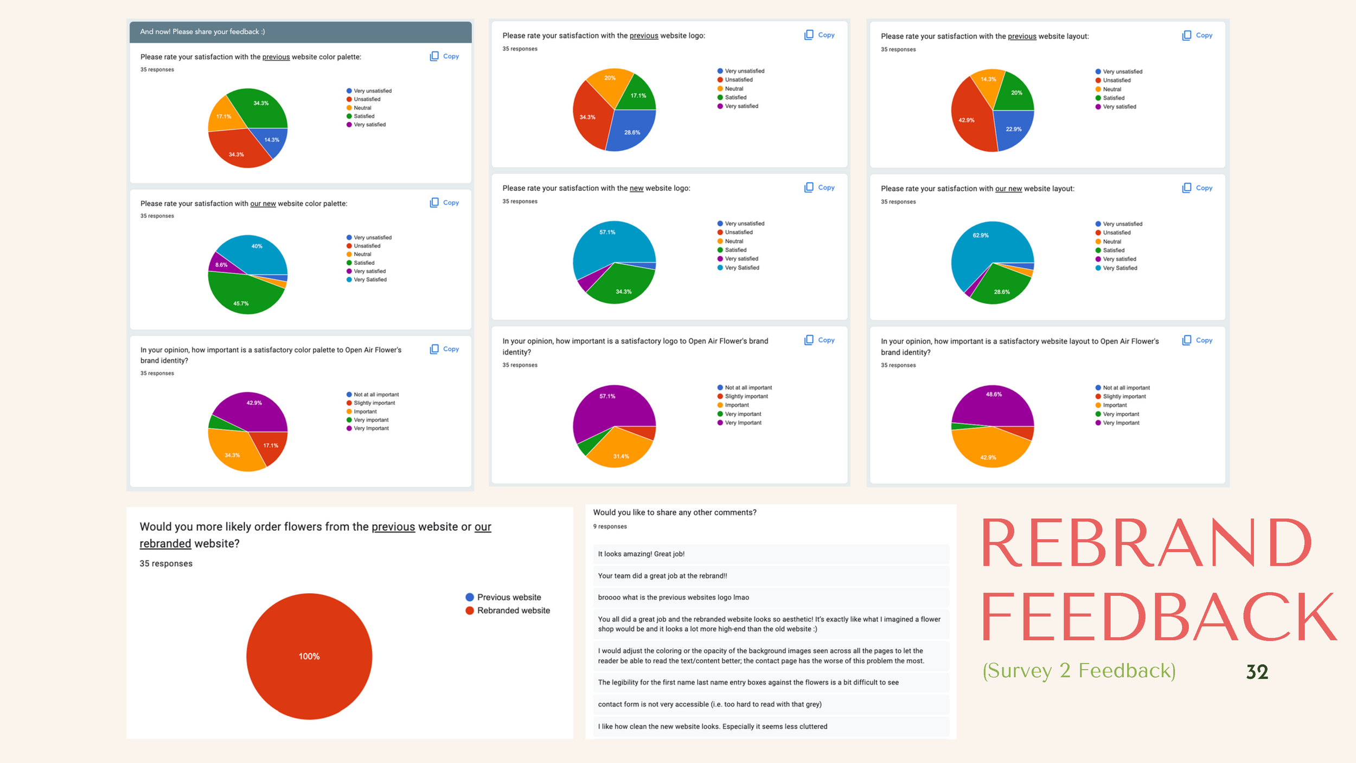Select the comment about contact form accessibility
The width and height of the screenshot is (1356, 763).
point(709,704)
